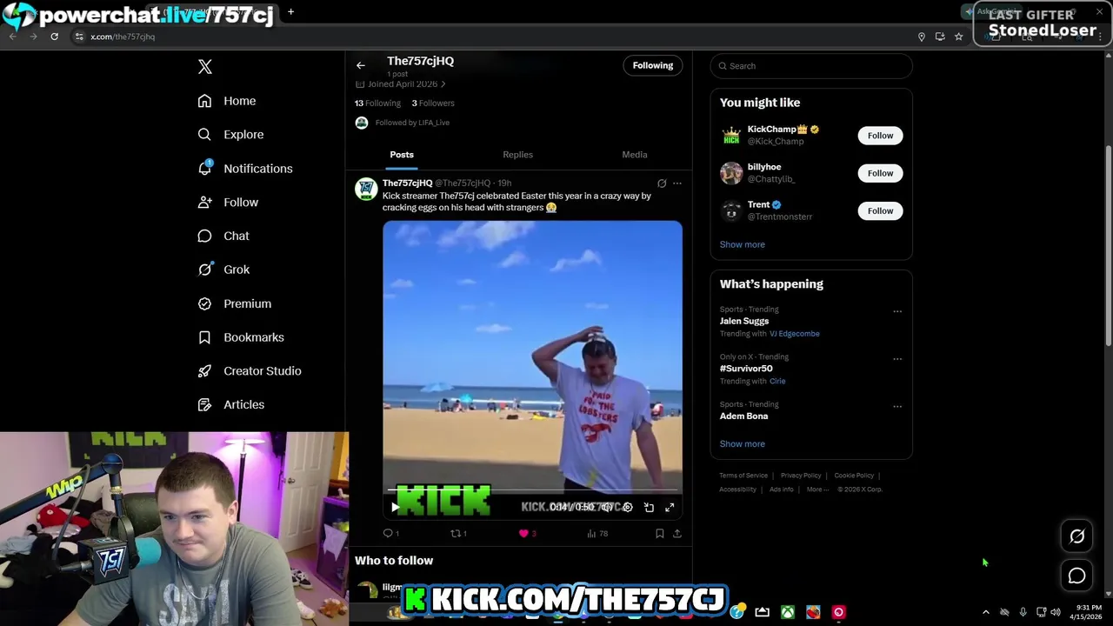Click the Creator Studio rocket icon
Viewport: 1113px width, 626px height.
(204, 371)
